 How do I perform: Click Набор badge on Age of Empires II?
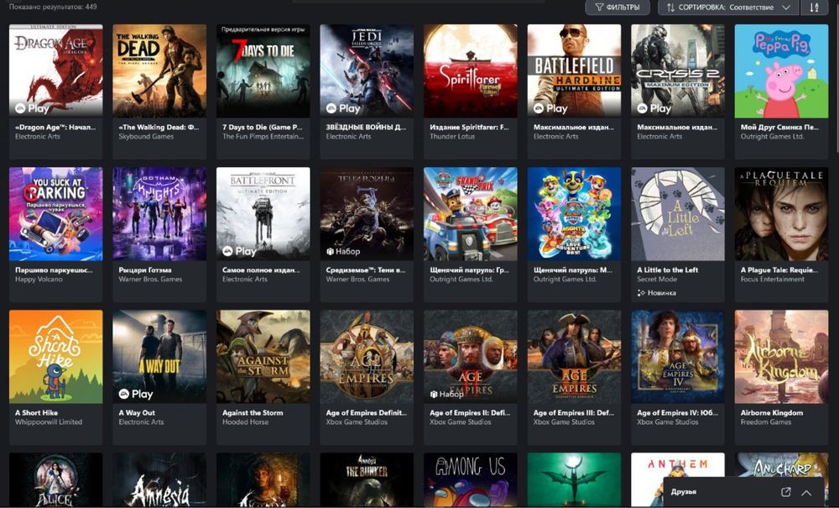click(447, 394)
